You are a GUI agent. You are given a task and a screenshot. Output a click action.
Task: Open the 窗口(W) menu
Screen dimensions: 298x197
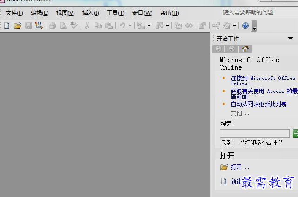[x=142, y=13]
